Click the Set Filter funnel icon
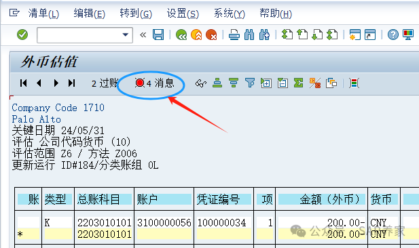This screenshot has width=419, height=248. pyautogui.click(x=250, y=83)
